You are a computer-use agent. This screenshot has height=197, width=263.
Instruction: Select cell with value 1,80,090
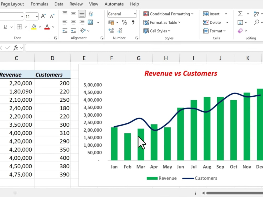17,91
